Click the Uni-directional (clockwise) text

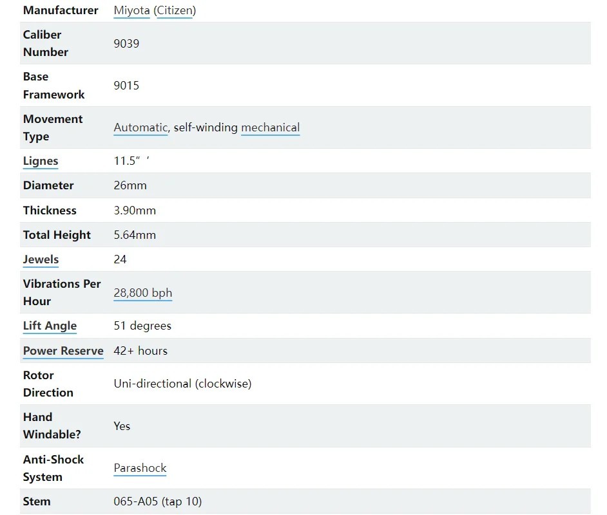[x=183, y=384]
